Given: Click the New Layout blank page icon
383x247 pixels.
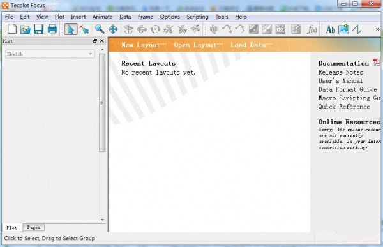Looking at the screenshot, I should (12, 29).
